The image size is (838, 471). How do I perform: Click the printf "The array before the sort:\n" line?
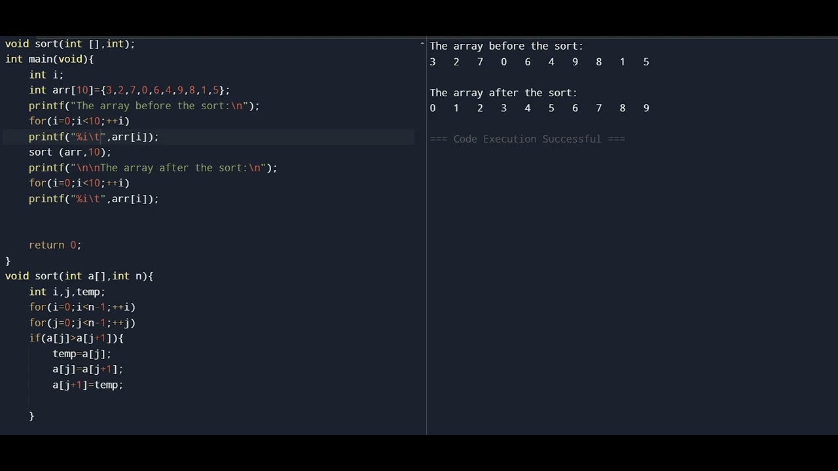pos(144,106)
